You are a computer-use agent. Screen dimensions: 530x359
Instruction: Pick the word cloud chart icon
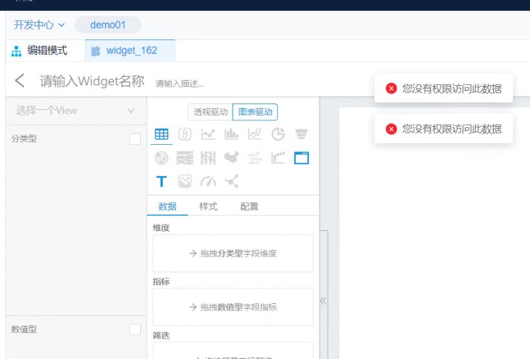click(255, 158)
